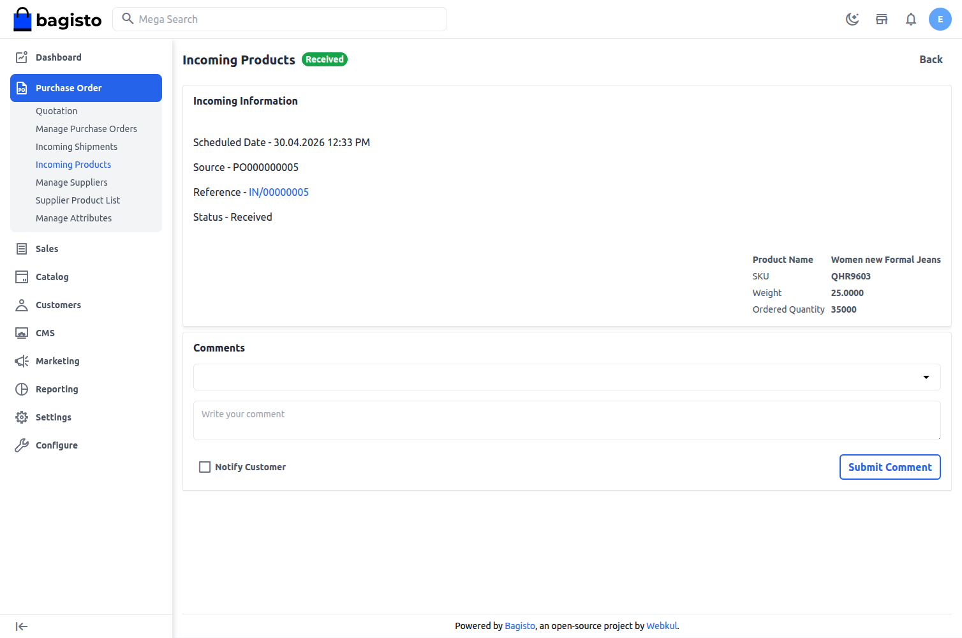Go to Manage Suppliers
Viewport: 962px width, 638px height.
(x=71, y=182)
